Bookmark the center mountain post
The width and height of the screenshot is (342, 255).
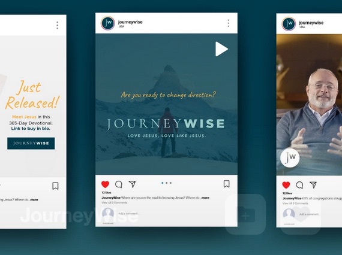tap(226, 184)
